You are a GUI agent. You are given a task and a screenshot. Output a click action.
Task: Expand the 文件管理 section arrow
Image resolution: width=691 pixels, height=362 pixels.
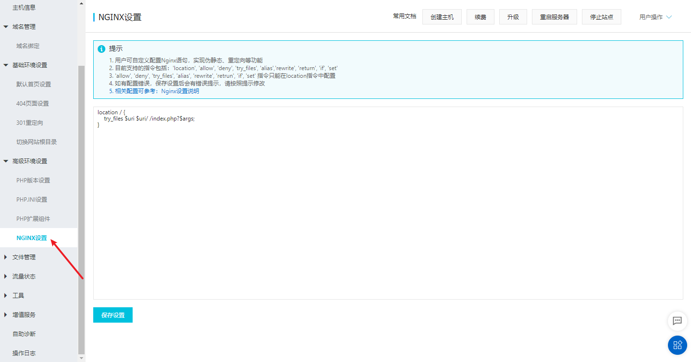coord(6,257)
